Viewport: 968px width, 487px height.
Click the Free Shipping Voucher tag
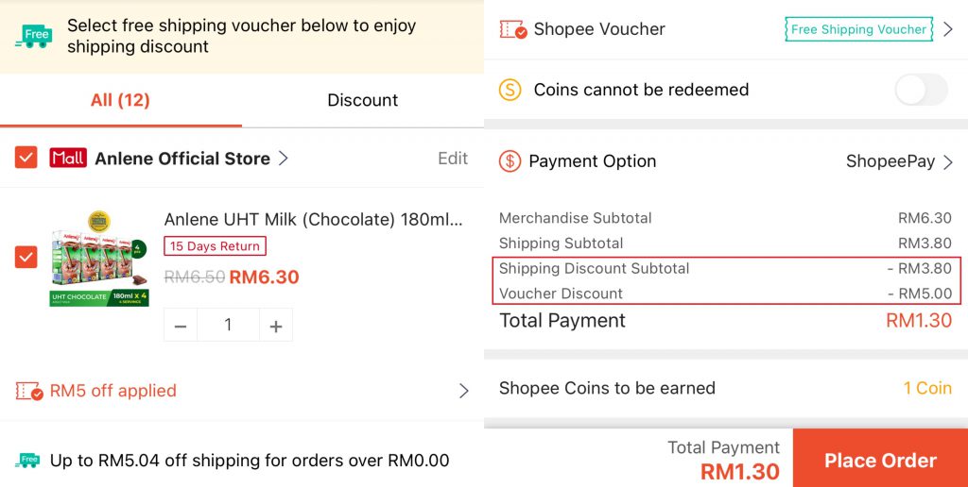858,29
